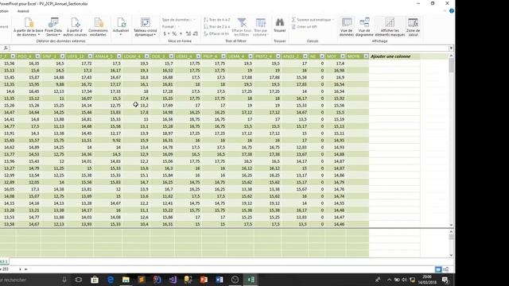
Task: Click calculation area scrollbar down arrow
Action: (x=451, y=255)
